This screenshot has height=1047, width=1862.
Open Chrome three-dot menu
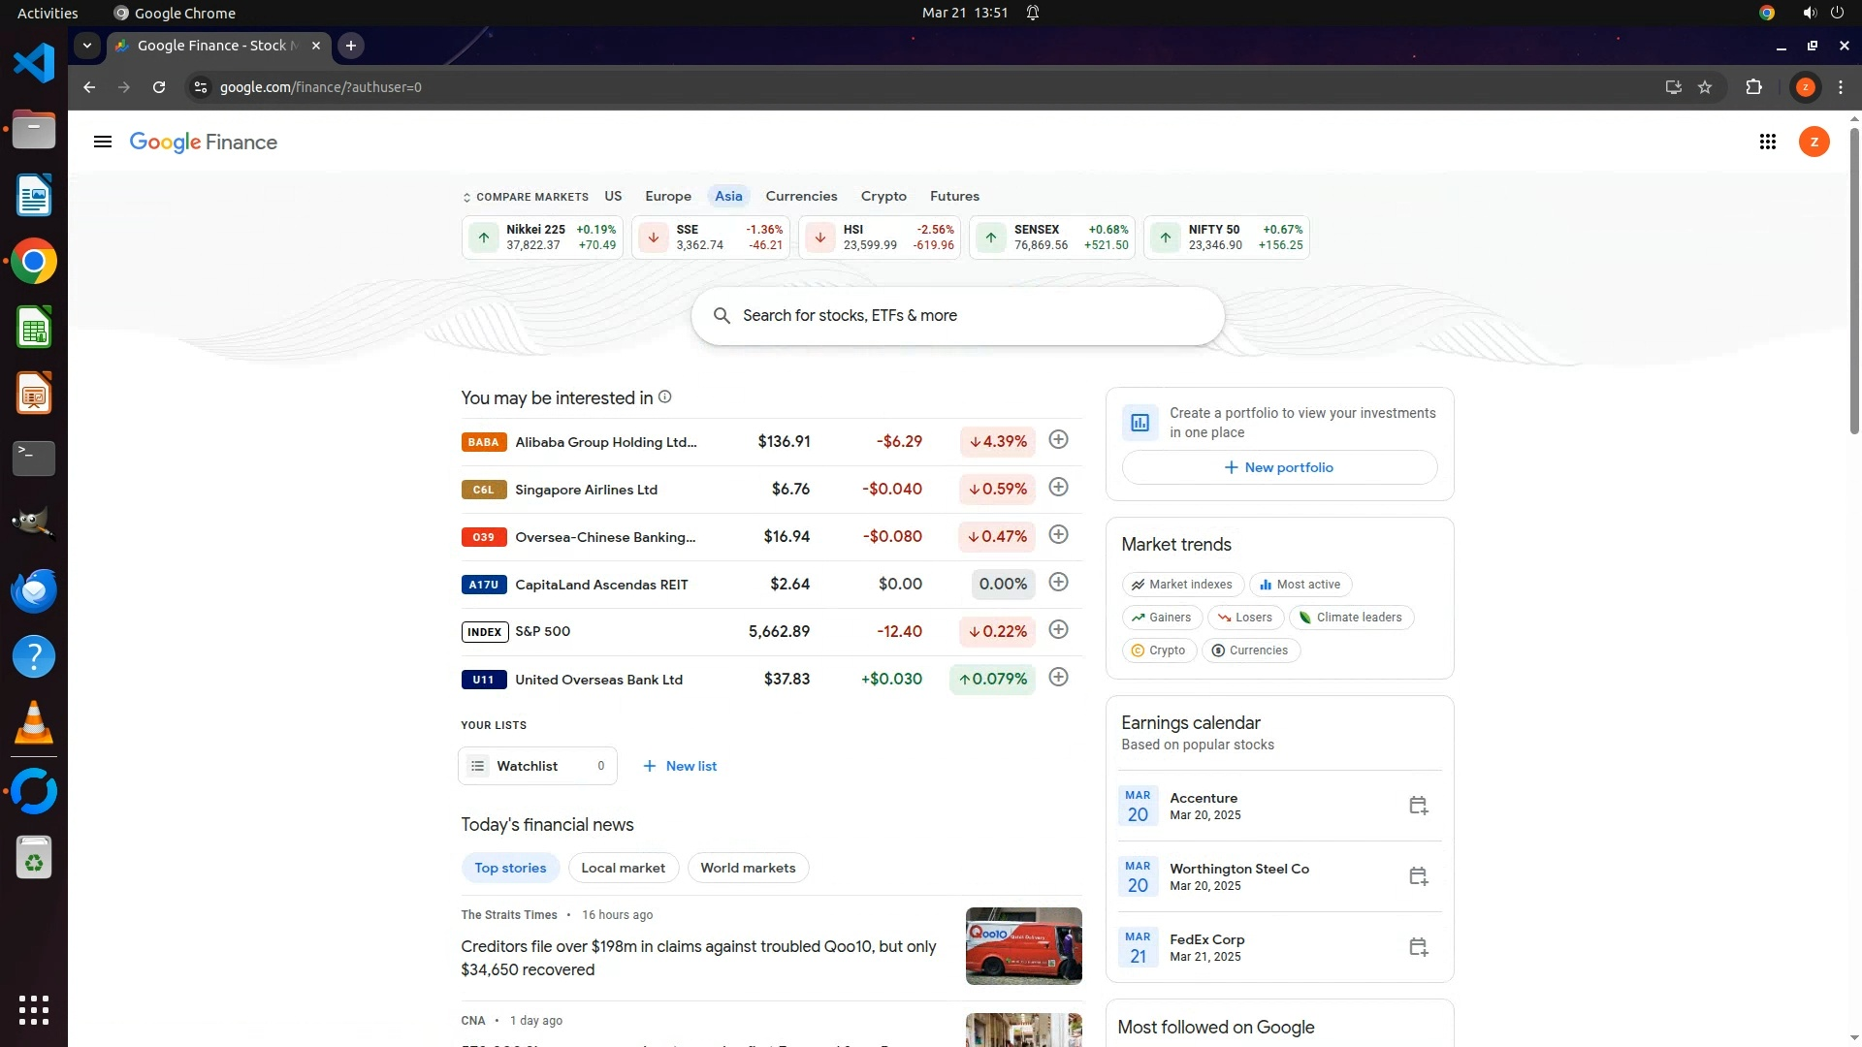1841,87
